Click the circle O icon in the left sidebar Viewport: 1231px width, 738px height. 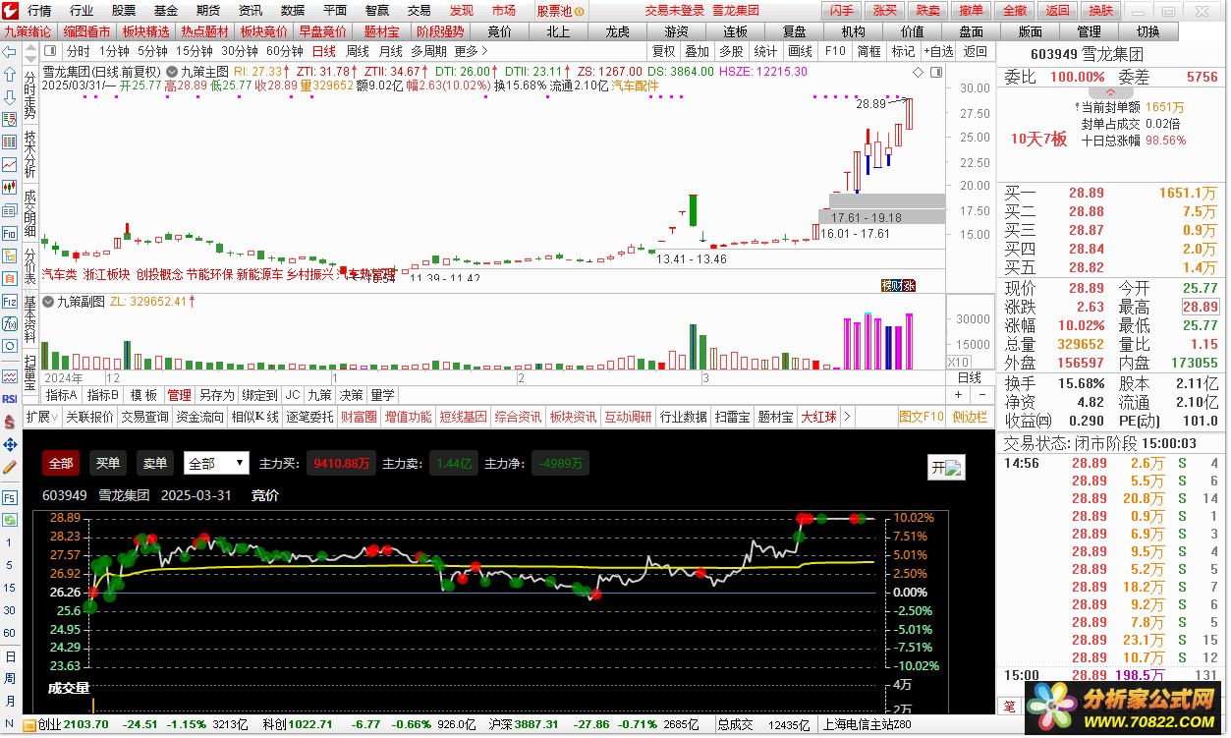[x=10, y=347]
